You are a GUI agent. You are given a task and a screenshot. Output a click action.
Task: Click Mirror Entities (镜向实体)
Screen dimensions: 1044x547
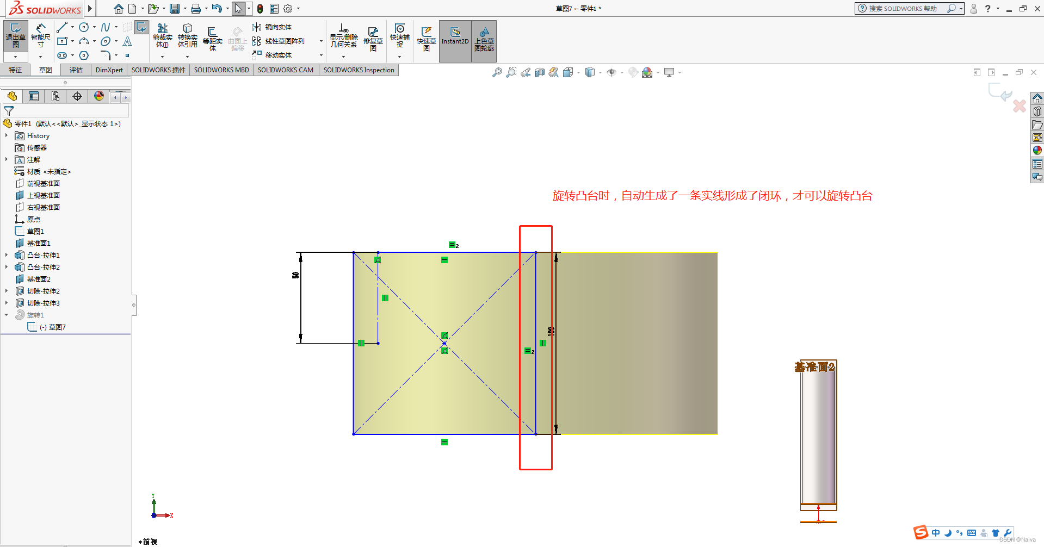tap(272, 27)
